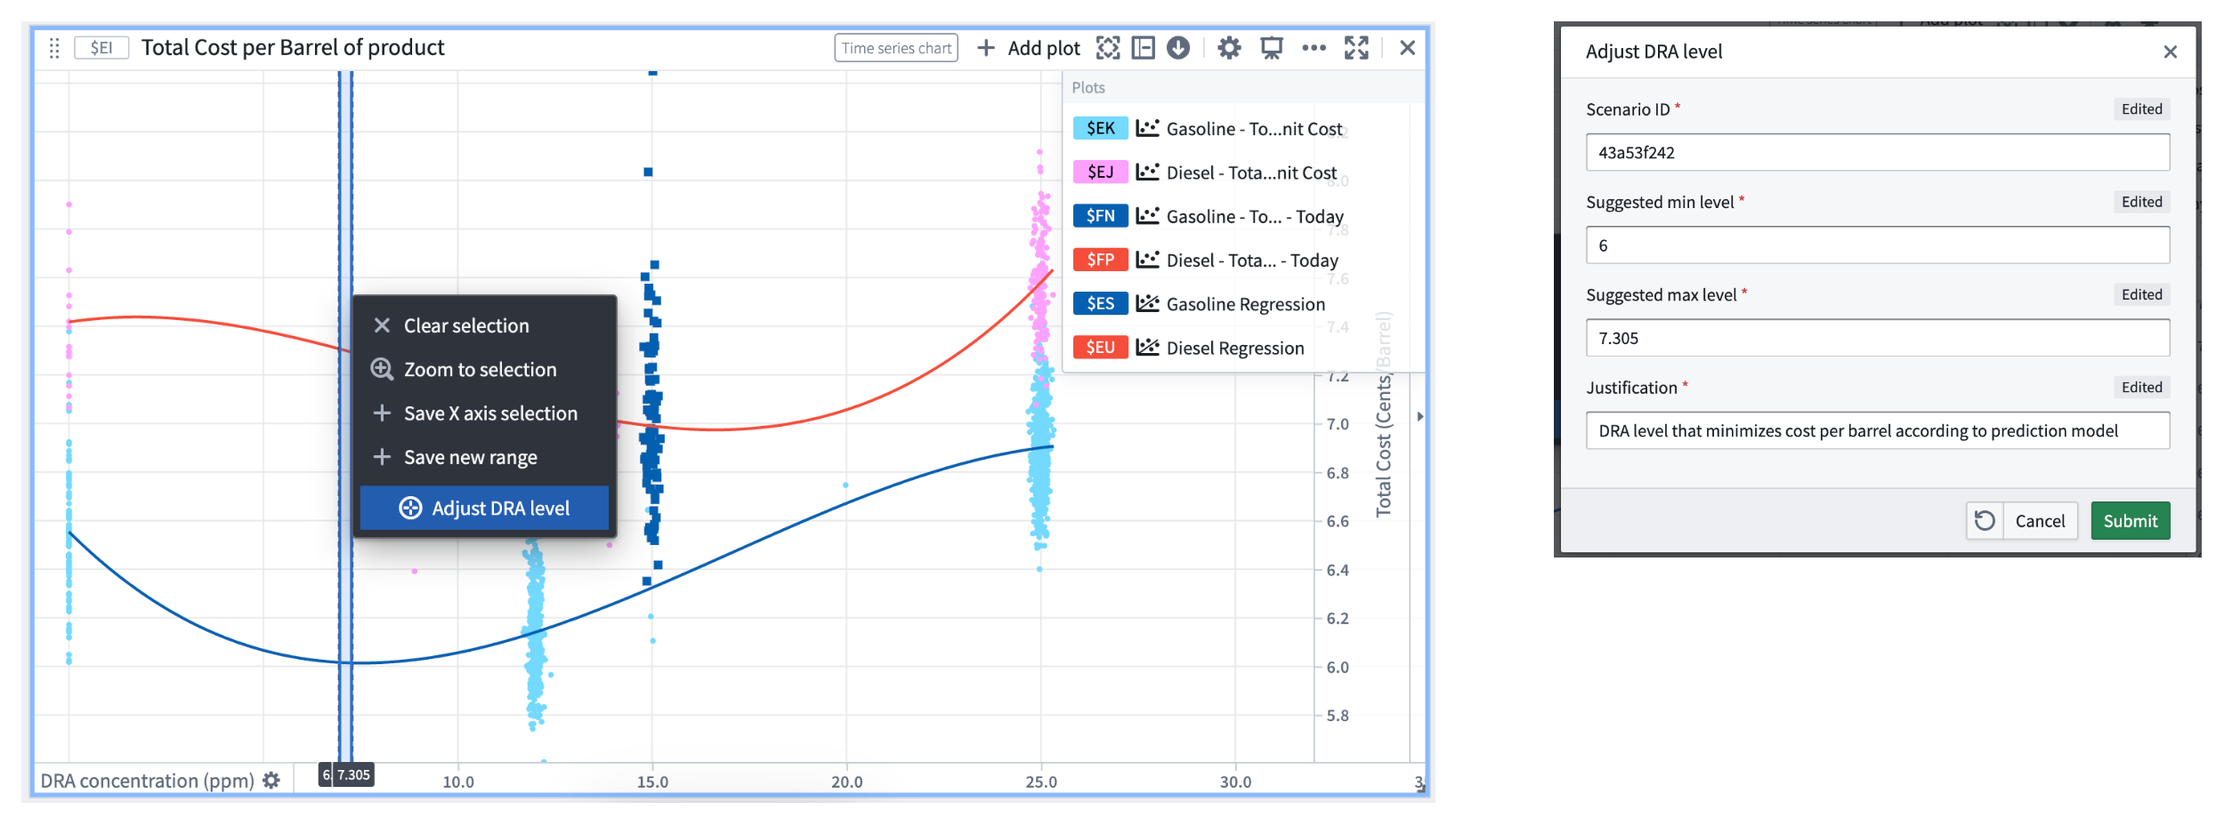
Task: Click Add plot in chart toolbar
Action: tap(1029, 48)
